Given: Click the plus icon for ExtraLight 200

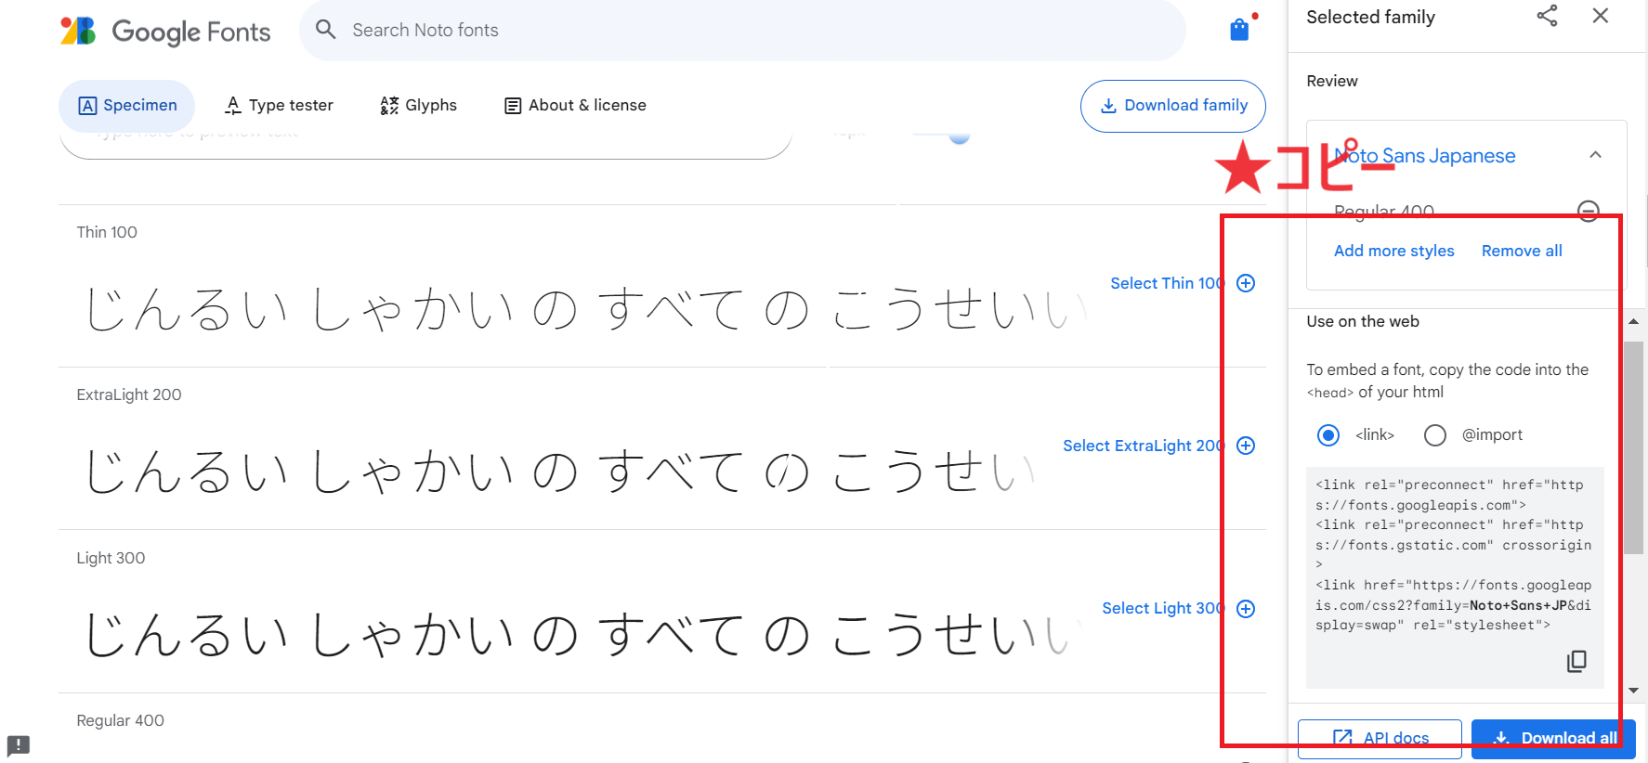Looking at the screenshot, I should [x=1246, y=446].
